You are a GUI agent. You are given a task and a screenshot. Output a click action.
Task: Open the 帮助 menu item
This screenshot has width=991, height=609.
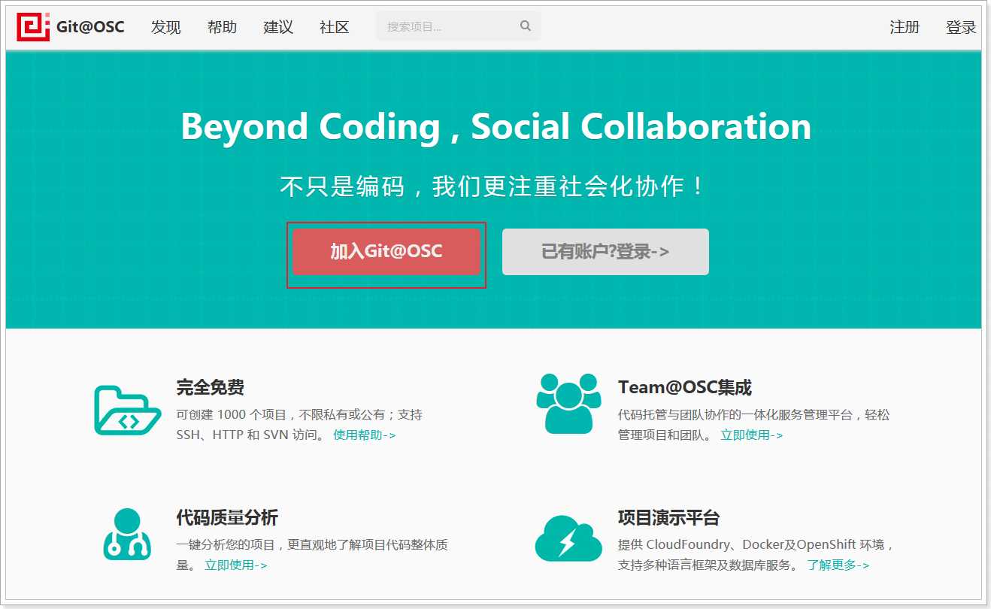[222, 27]
